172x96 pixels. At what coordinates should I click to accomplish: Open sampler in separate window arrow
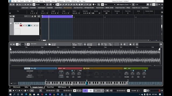(161, 44)
